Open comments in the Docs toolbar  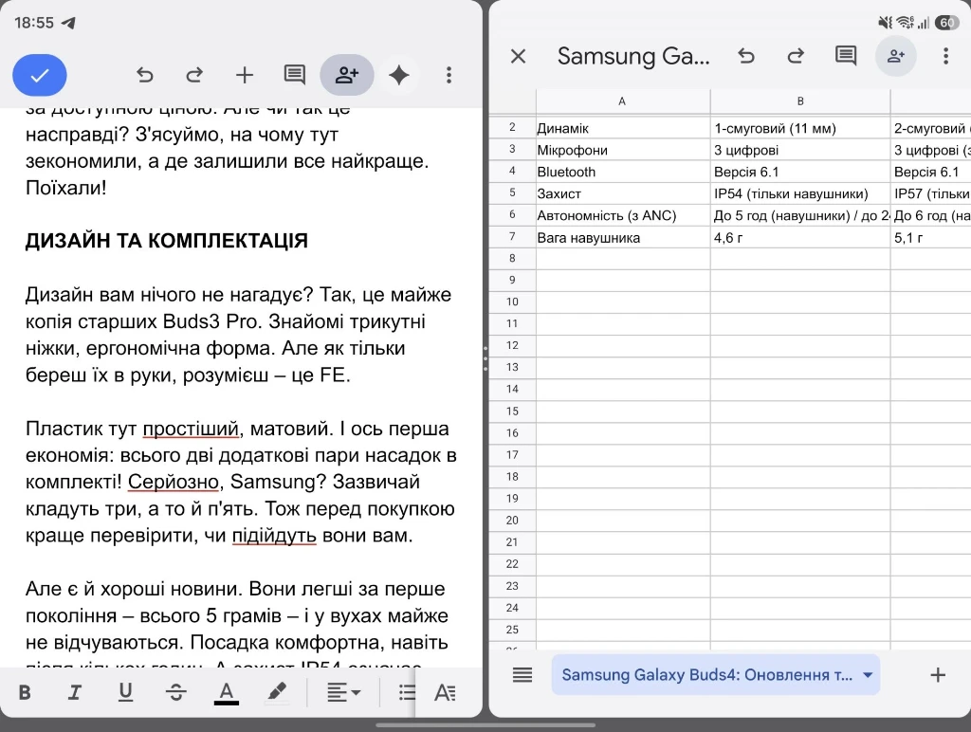pyautogui.click(x=294, y=75)
